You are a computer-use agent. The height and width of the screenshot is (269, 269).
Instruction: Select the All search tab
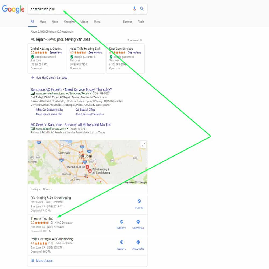click(x=32, y=22)
